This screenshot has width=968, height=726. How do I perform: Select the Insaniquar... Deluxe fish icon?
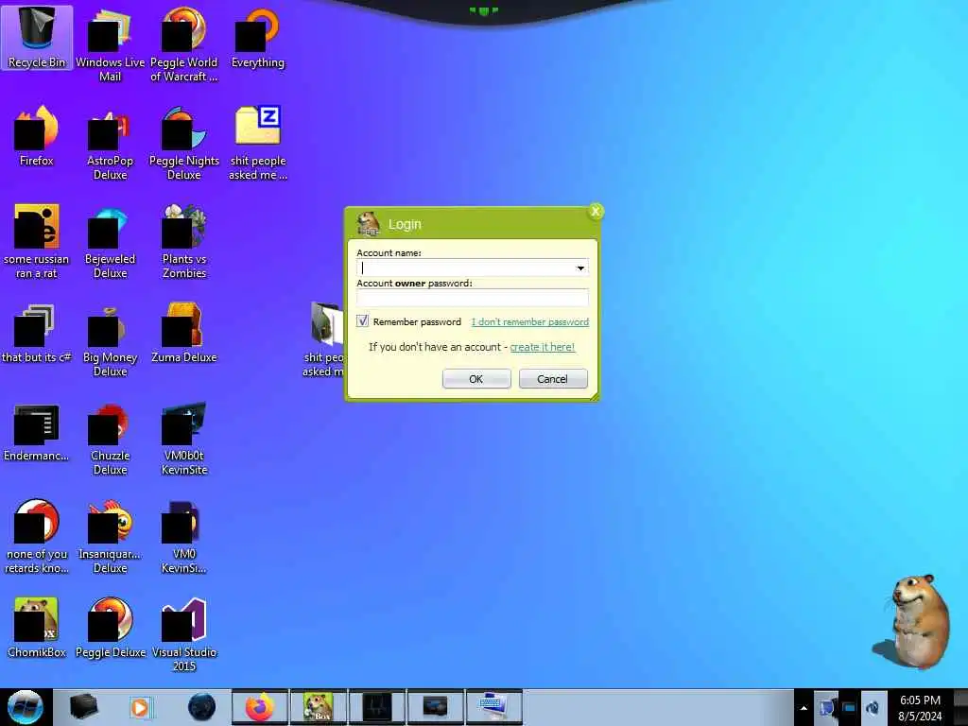point(110,537)
